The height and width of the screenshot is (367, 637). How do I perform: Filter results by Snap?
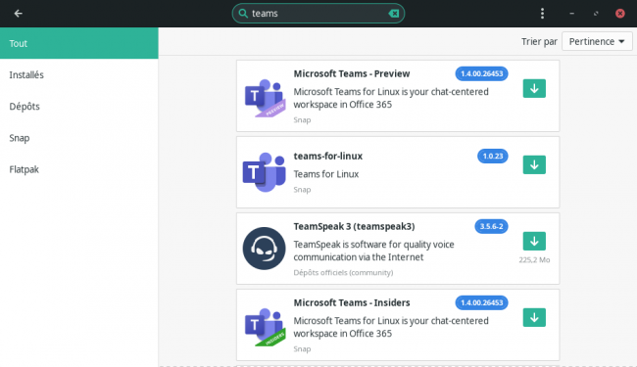pyautogui.click(x=79, y=138)
